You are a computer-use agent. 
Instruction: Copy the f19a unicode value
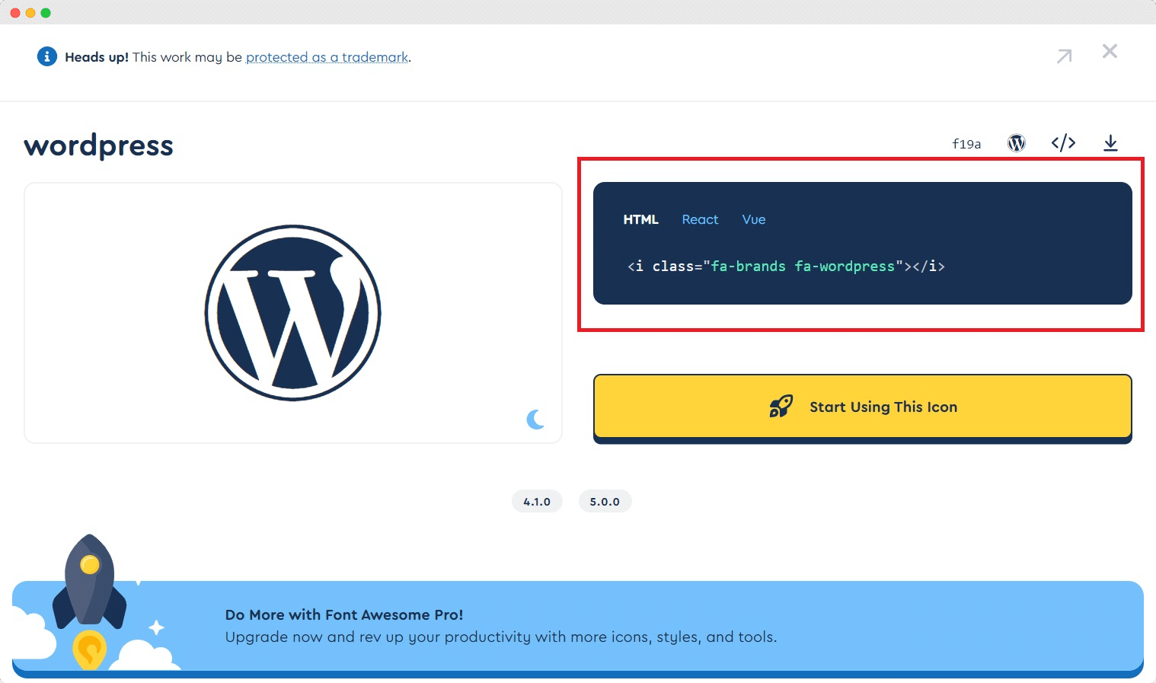966,143
